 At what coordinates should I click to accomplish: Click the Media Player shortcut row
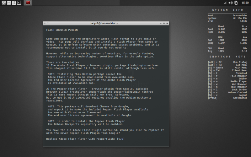(x=227, y=81)
